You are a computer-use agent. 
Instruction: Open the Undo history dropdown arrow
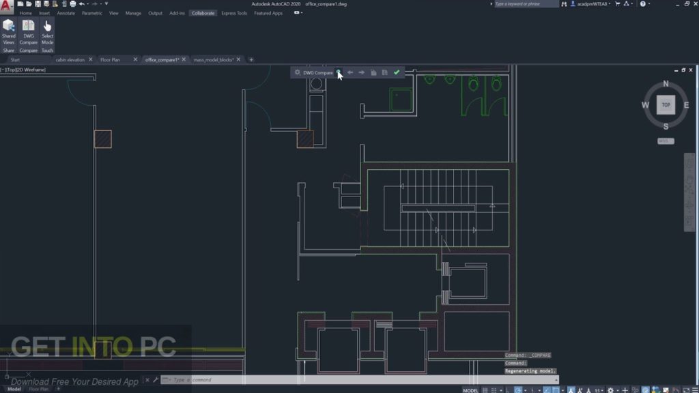(x=87, y=4)
